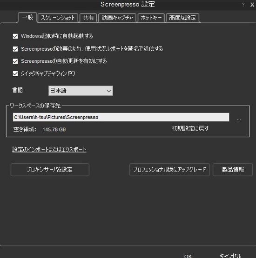Uncheck Screenpressoの自動更新を有効にする
The height and width of the screenshot is (258, 256).
point(15,61)
